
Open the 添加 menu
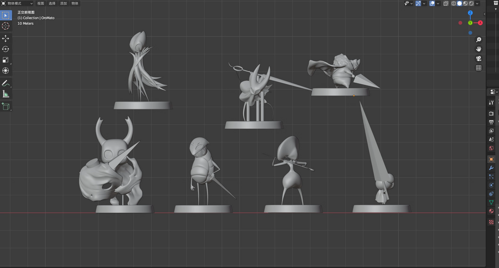[63, 3]
